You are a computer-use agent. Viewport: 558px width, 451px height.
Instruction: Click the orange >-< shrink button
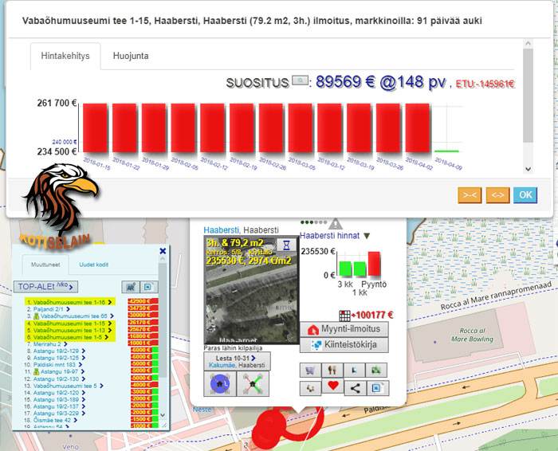tap(470, 195)
